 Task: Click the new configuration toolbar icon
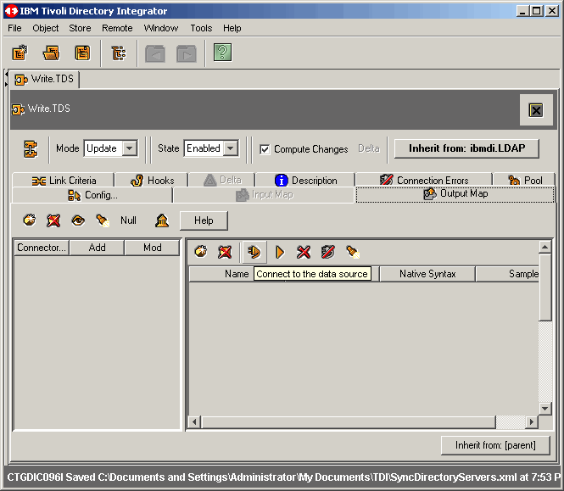coord(20,53)
